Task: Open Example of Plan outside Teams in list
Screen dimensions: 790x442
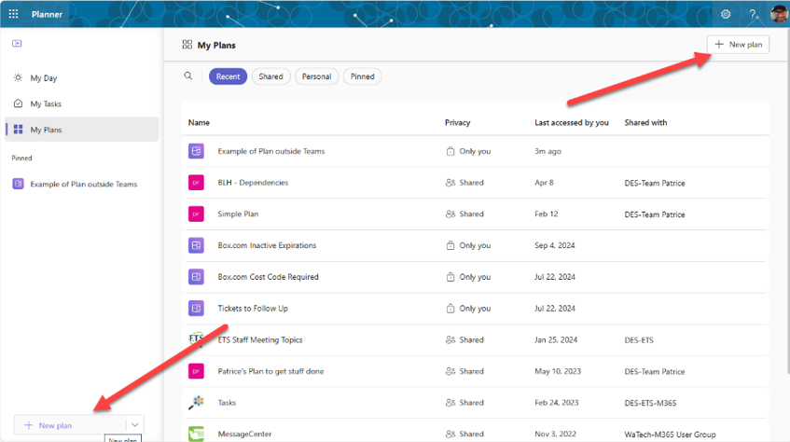Action: 271,151
